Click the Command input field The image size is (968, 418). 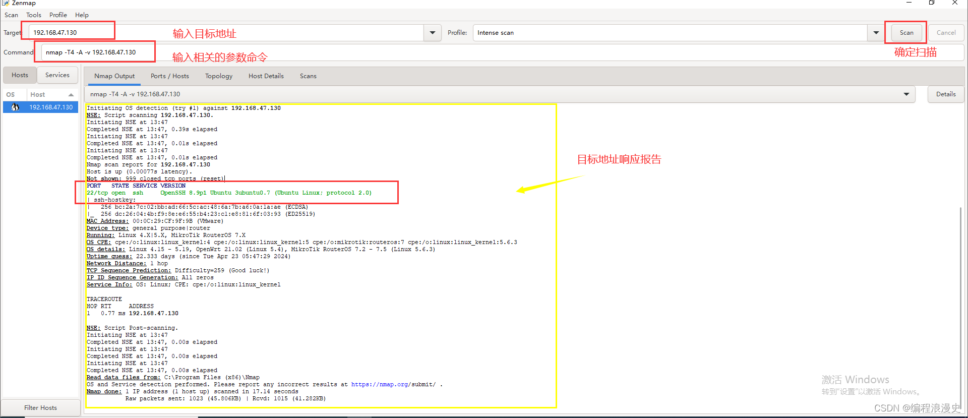(503, 52)
